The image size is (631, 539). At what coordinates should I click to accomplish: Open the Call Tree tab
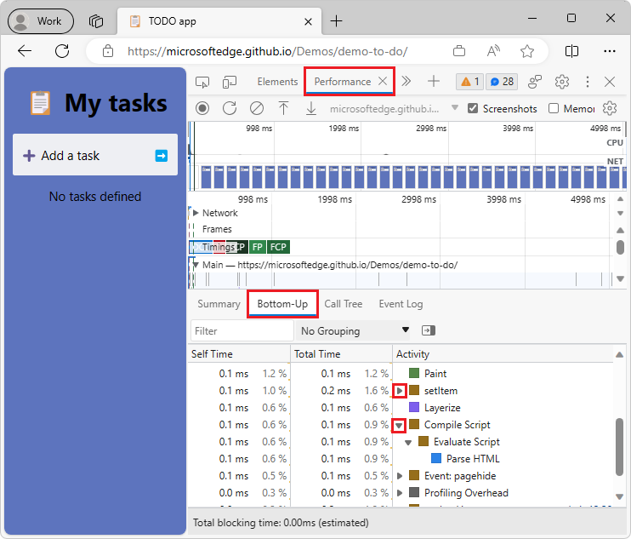344,304
